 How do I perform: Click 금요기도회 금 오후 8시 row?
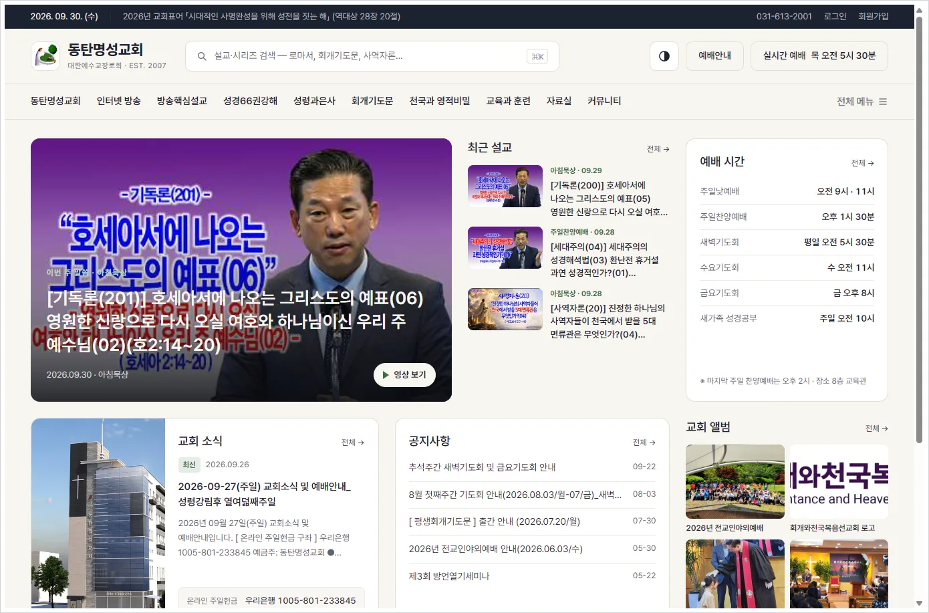tap(787, 293)
